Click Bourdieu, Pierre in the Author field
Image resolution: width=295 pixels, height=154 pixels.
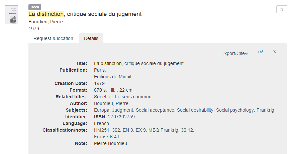(x=111, y=103)
